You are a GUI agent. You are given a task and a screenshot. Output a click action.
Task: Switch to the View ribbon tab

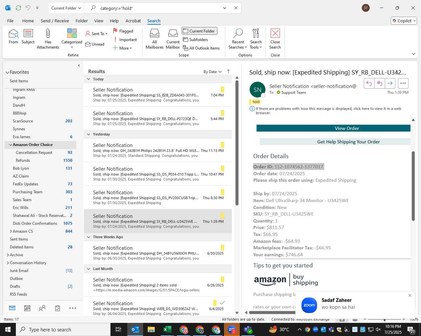point(99,21)
